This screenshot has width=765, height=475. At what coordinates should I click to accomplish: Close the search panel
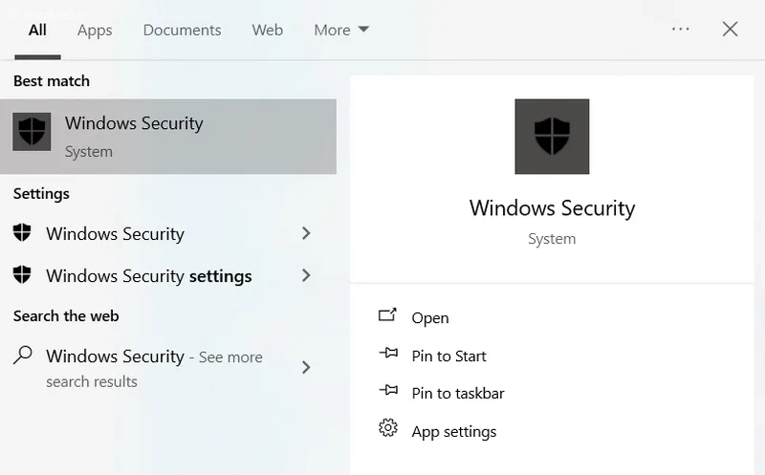point(731,30)
